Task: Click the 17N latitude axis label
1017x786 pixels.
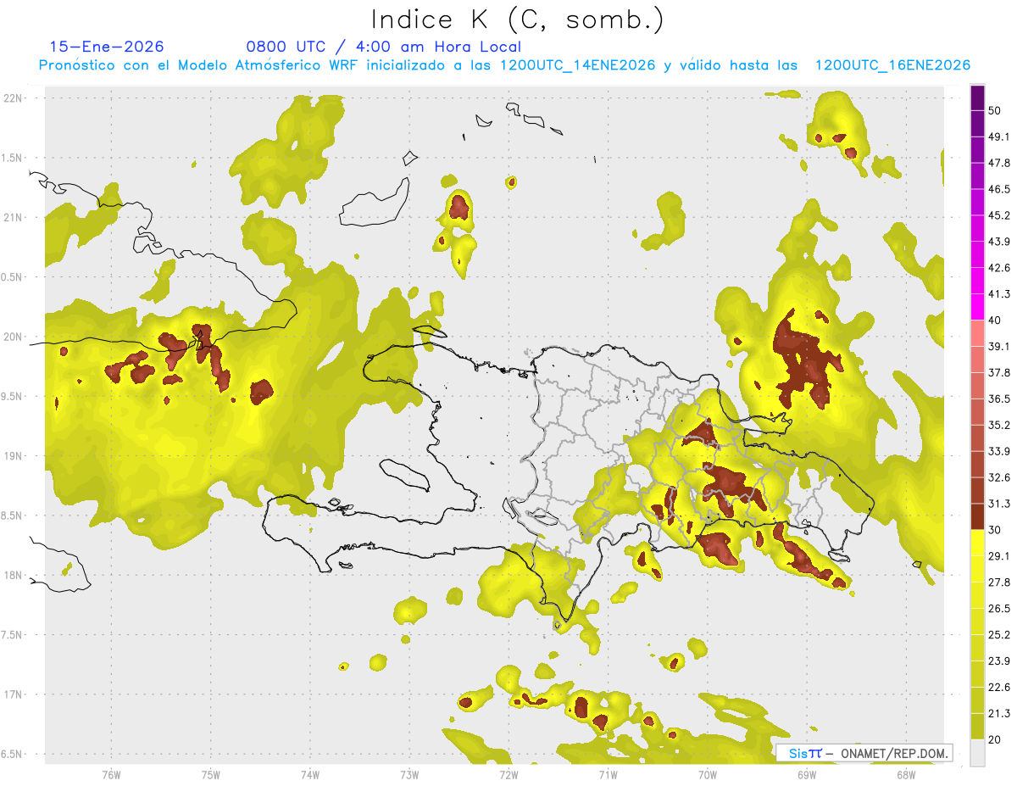Action: [13, 694]
